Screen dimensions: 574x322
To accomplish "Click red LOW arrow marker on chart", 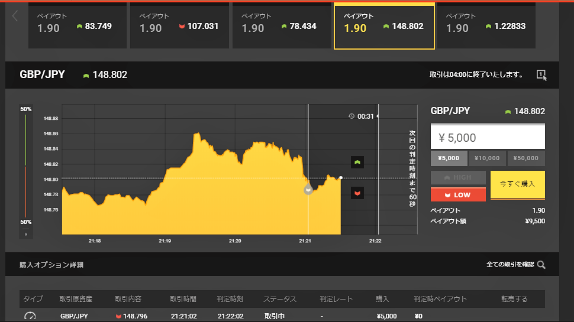I will click(x=357, y=193).
